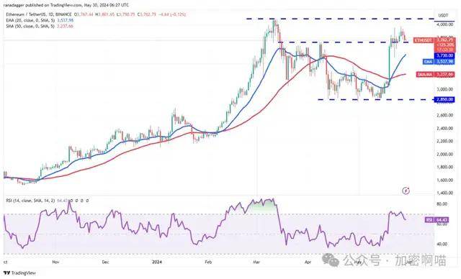Viewport: 461px width, 279px height.
Task: Click the 2,850.00 support level label
Action: point(444,99)
